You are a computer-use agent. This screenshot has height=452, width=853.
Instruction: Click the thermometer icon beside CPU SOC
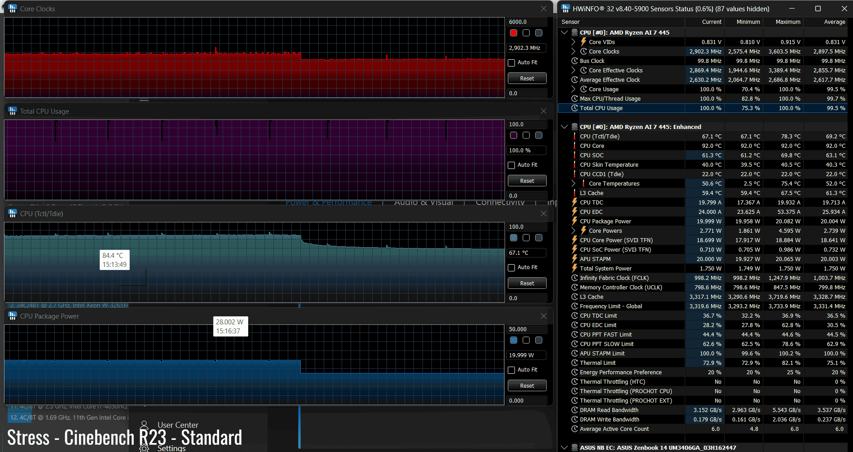574,155
